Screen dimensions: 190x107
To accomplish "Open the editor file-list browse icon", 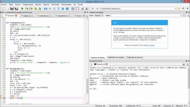I will point(2,16).
